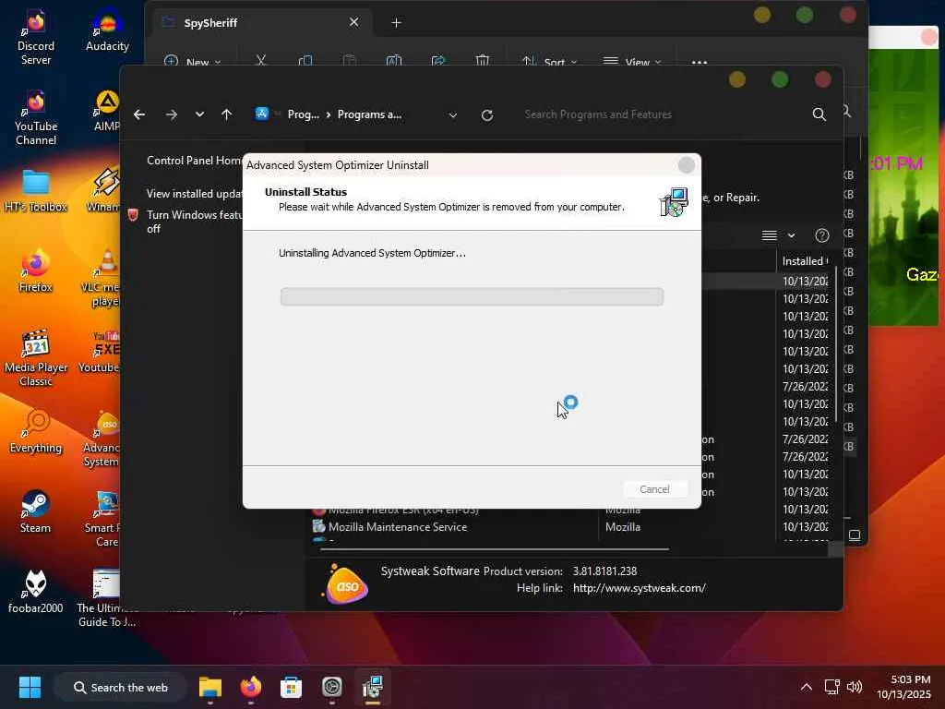Open the View dropdown in SpySheriff window
Image resolution: width=945 pixels, height=709 pixels.
[x=632, y=62]
